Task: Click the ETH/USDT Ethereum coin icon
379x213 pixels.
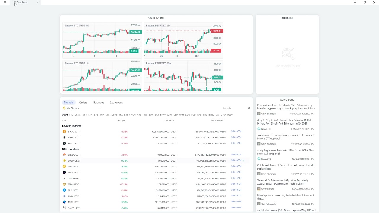Action: (x=64, y=137)
